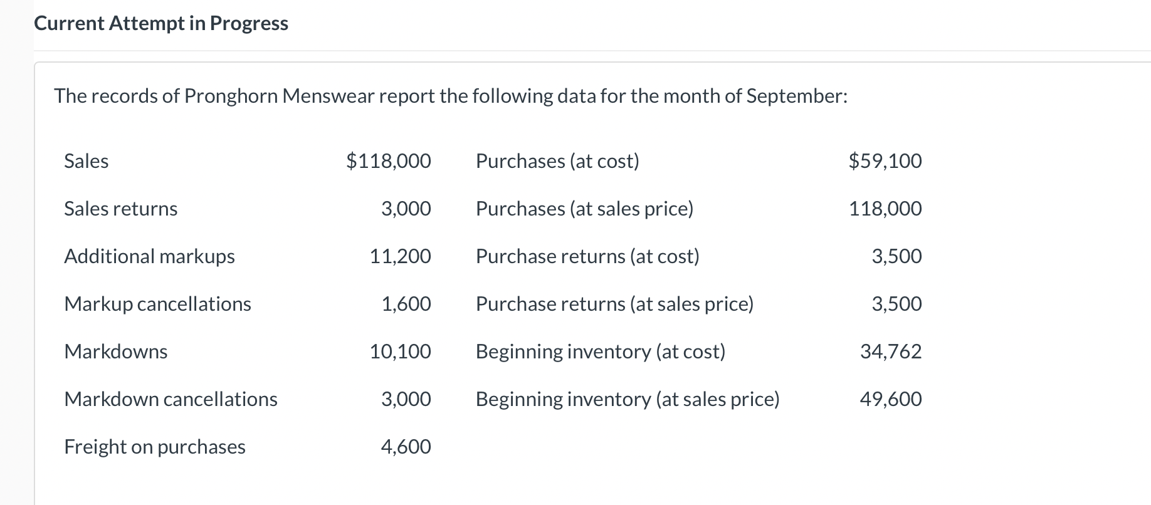Click the Sales returns label
Viewport: 1151px width, 505px height.
(x=120, y=209)
